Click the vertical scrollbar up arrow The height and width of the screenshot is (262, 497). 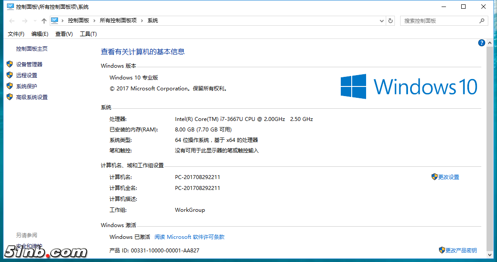click(490, 43)
